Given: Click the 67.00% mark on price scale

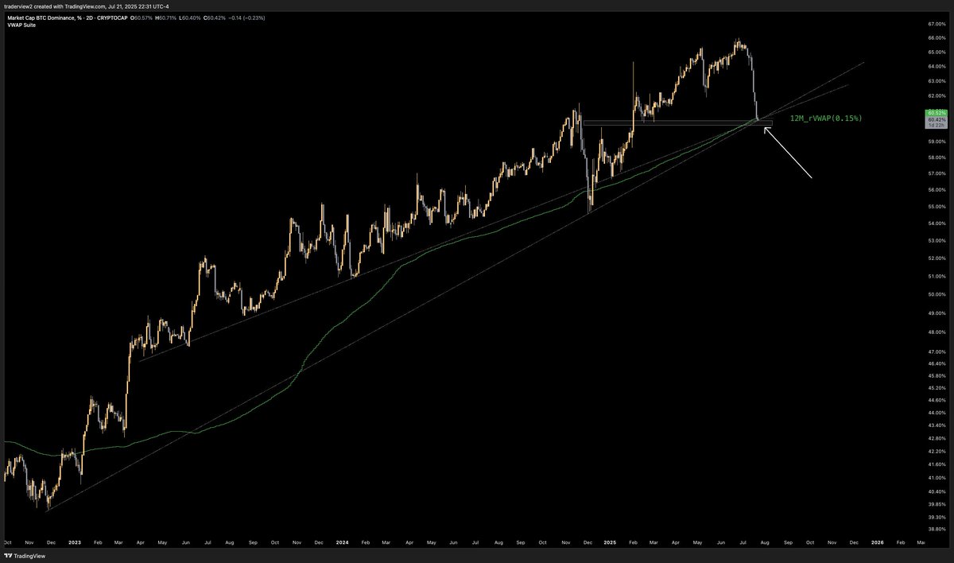Looking at the screenshot, I should pyautogui.click(x=936, y=24).
